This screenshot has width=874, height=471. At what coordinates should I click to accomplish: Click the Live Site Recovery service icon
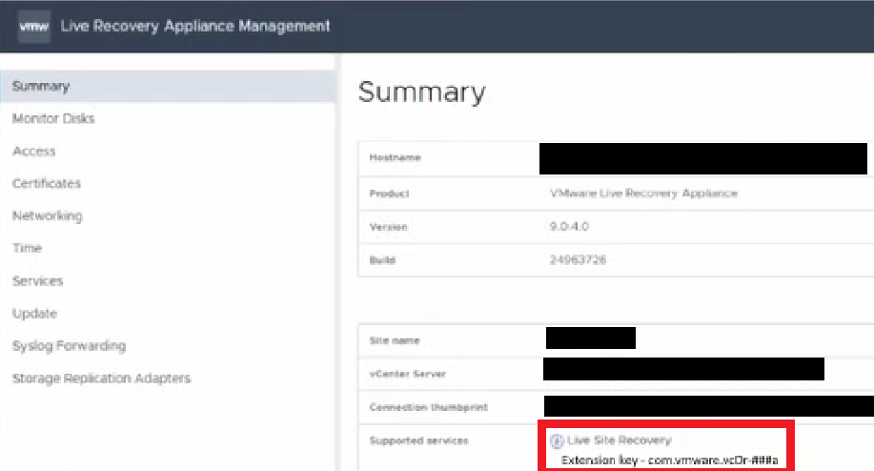[558, 440]
